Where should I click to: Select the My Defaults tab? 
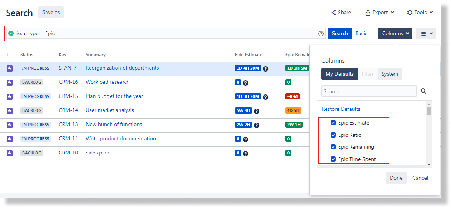(x=339, y=74)
